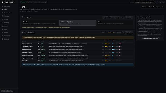166x93 pixels.
Task: Select the Scenic preset
Action: point(115,23)
